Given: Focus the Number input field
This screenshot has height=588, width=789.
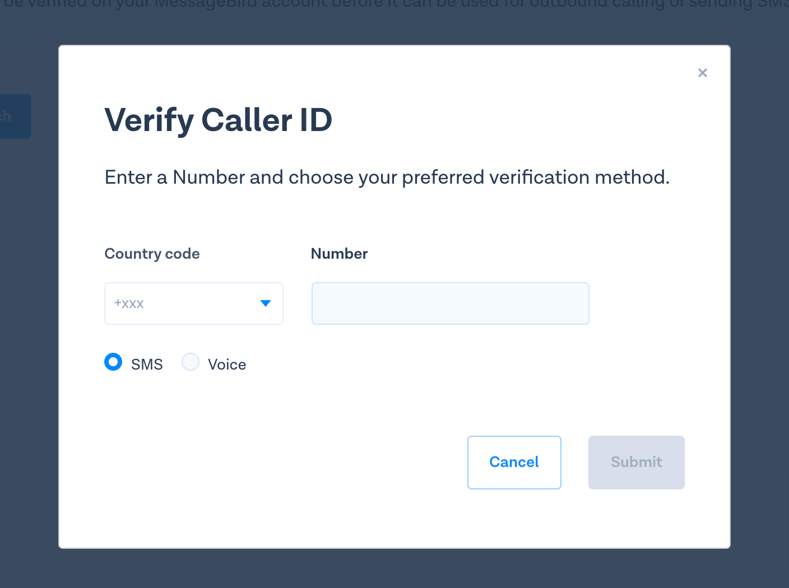Looking at the screenshot, I should coord(450,304).
